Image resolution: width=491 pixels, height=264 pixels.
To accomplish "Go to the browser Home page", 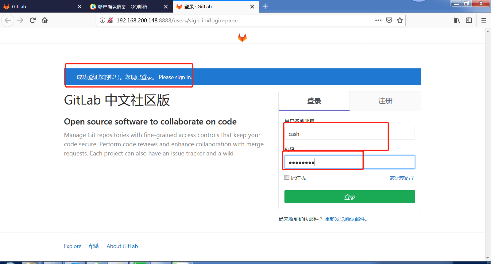I will click(45, 21).
